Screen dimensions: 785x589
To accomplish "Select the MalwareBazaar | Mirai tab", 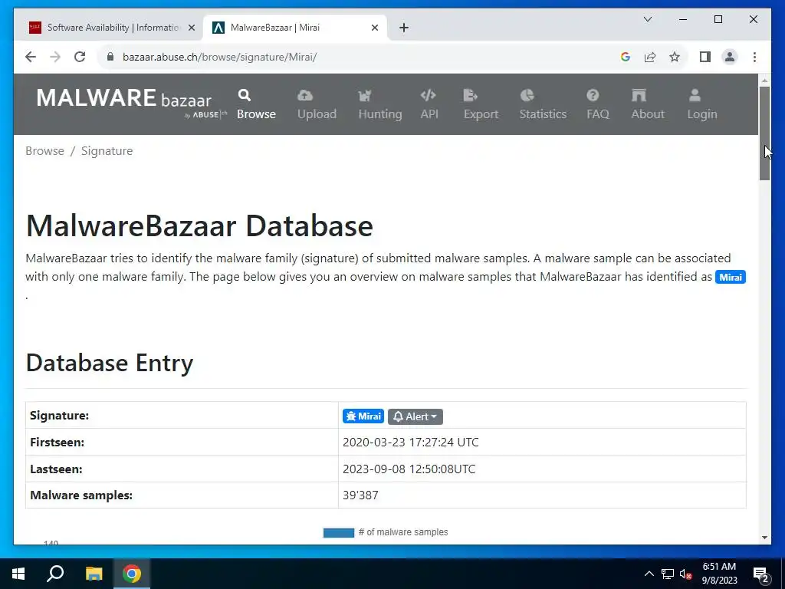I will 295,28.
